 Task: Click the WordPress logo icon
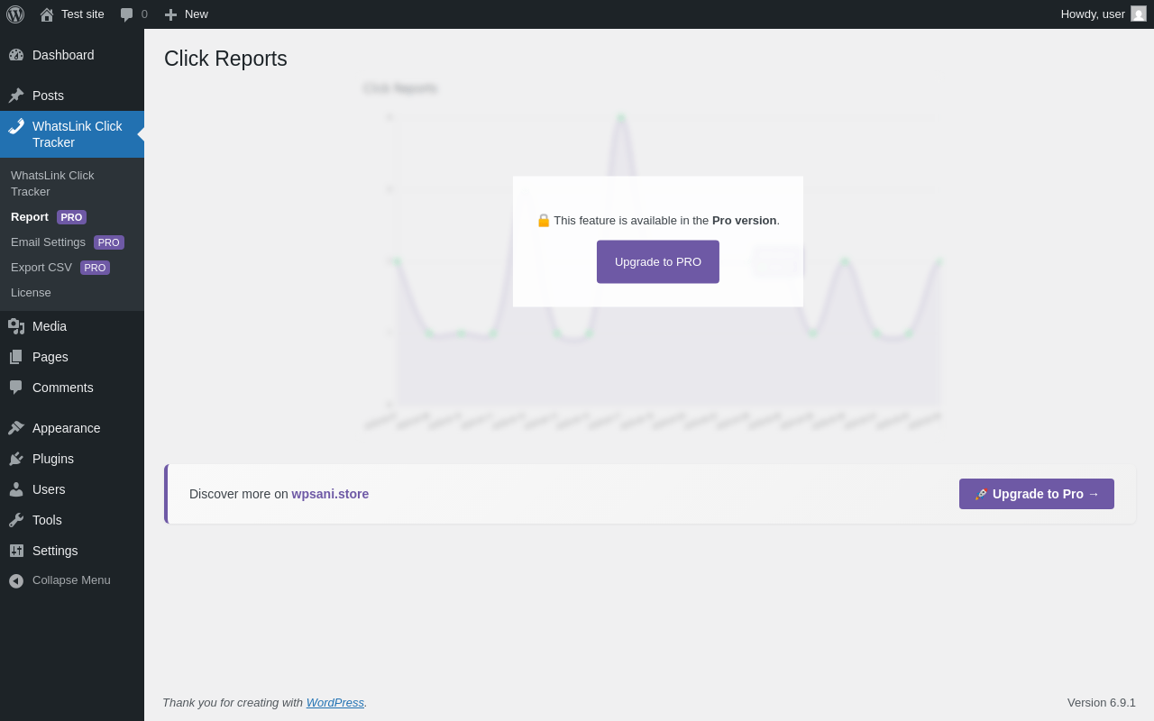[15, 14]
